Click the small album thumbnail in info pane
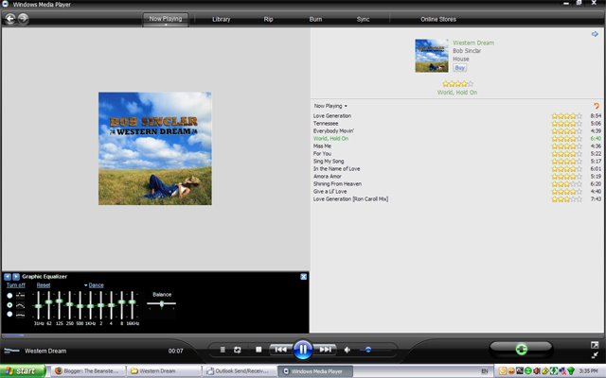 point(432,56)
